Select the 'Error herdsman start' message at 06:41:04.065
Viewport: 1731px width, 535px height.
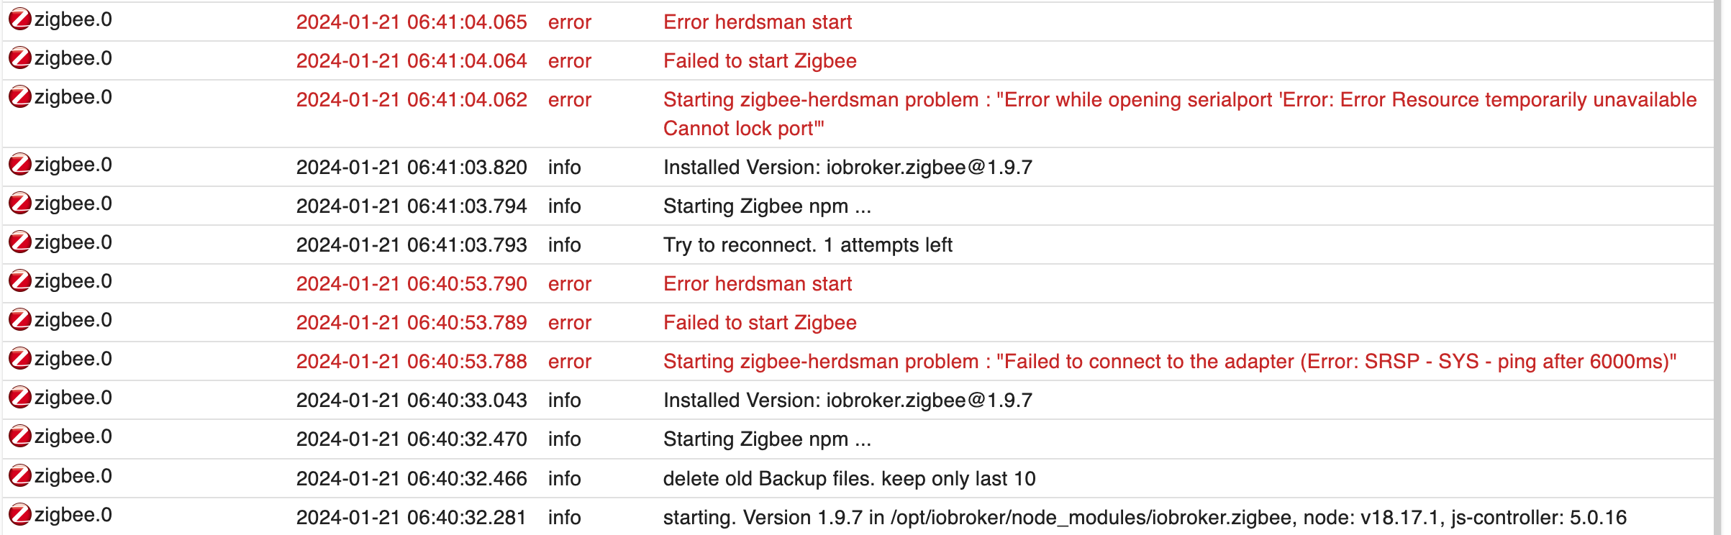[x=757, y=22]
